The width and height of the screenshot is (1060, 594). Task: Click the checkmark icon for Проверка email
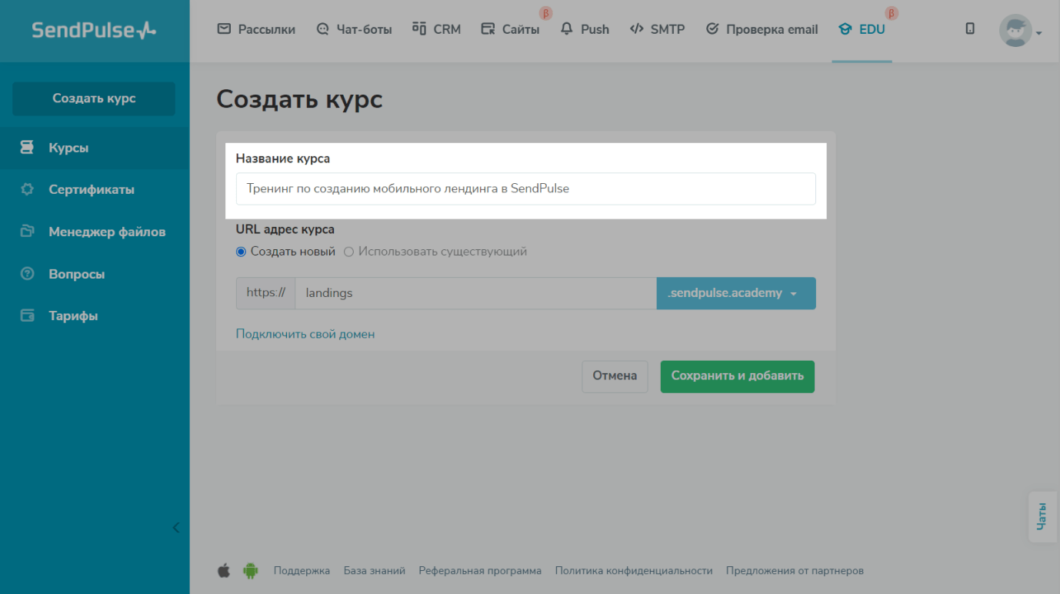coord(712,29)
